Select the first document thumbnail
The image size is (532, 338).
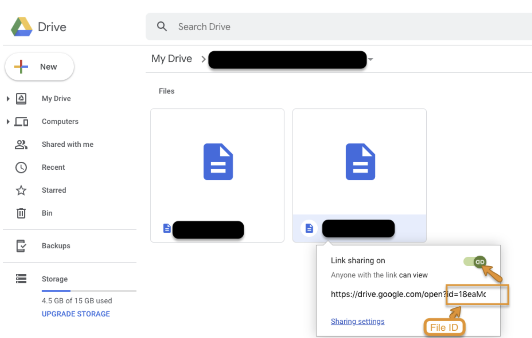point(217,162)
